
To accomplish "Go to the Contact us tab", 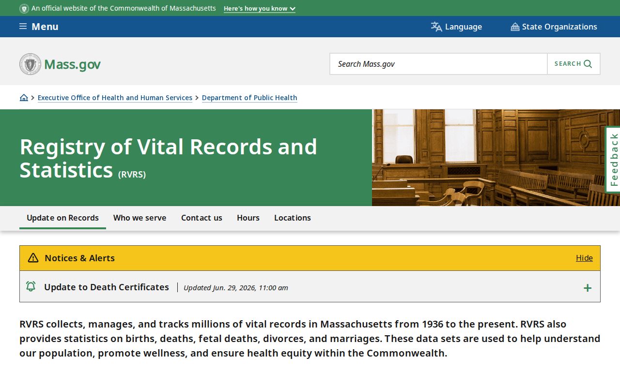I will point(201,218).
